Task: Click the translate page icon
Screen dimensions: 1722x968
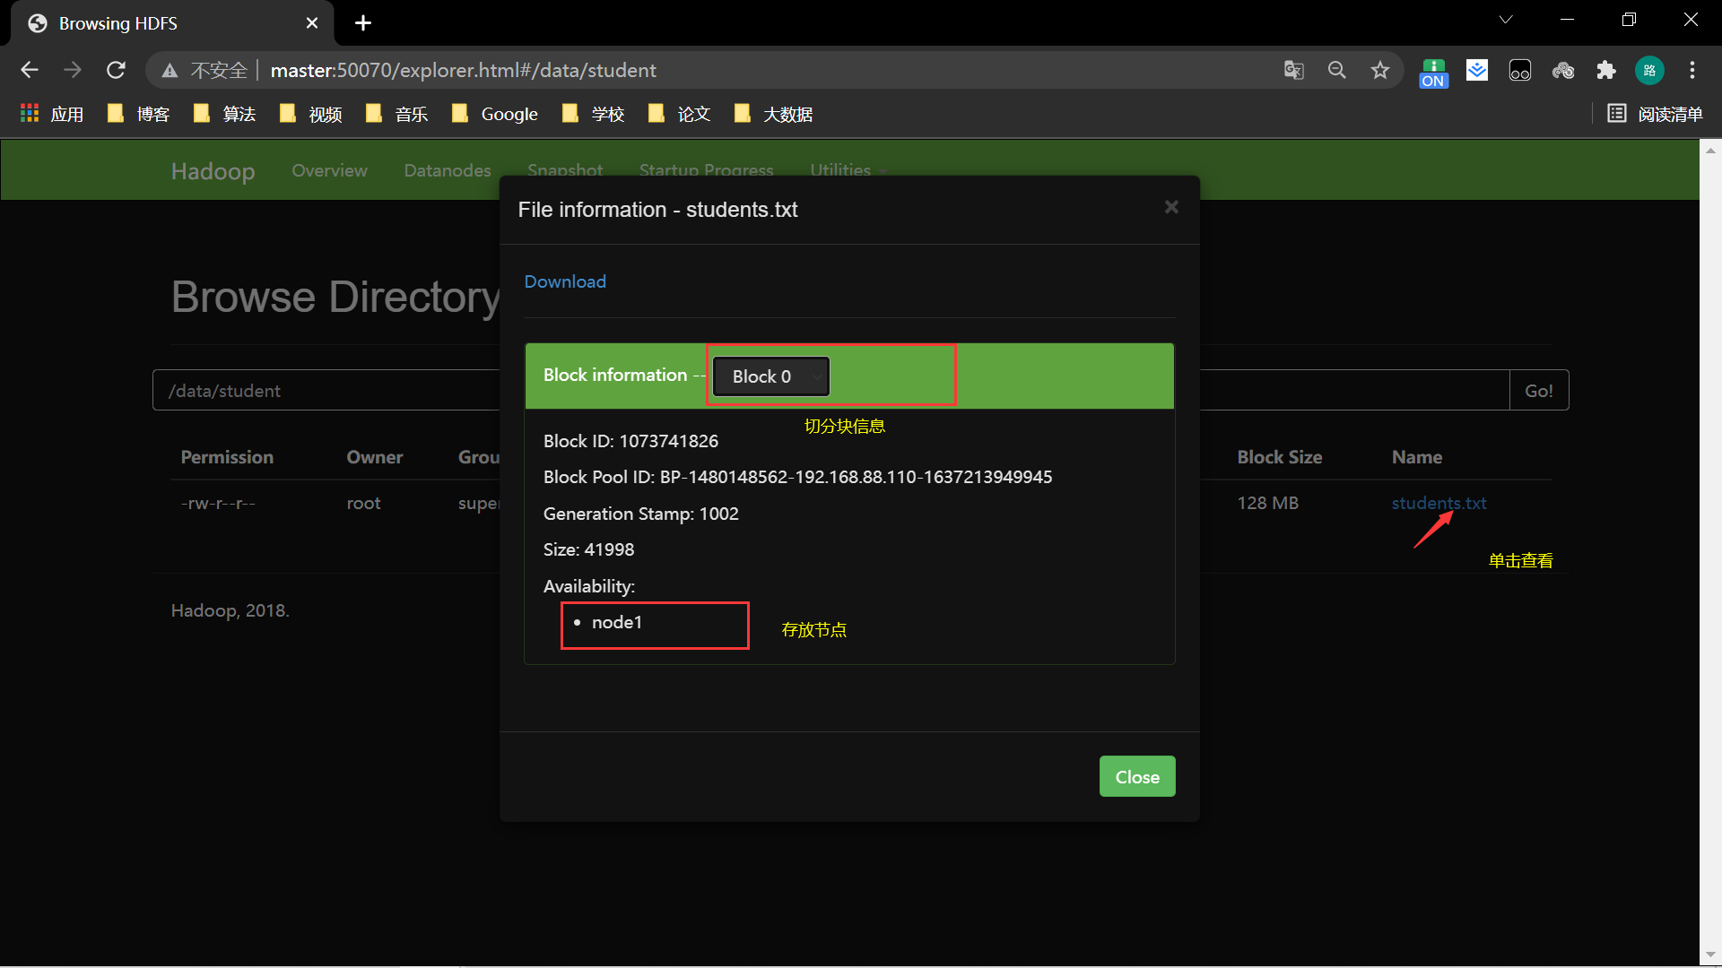Action: (1293, 70)
